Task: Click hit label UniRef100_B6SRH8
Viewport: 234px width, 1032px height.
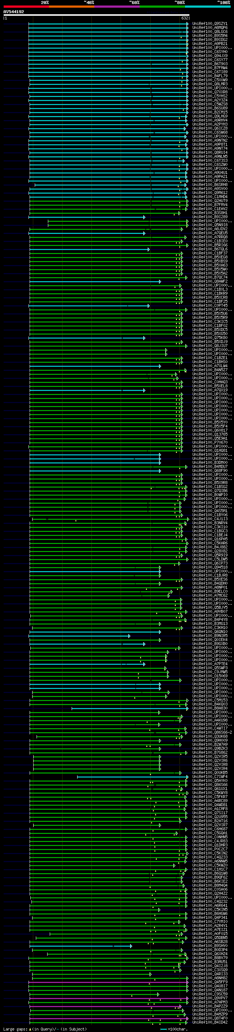Action: tap(210, 185)
